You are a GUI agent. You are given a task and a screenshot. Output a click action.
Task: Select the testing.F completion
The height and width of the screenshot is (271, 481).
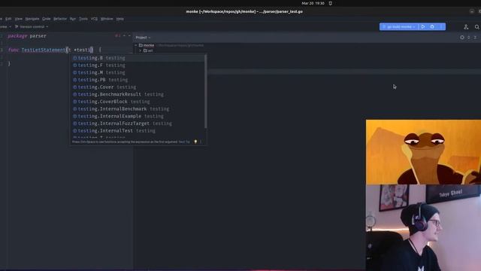138,65
